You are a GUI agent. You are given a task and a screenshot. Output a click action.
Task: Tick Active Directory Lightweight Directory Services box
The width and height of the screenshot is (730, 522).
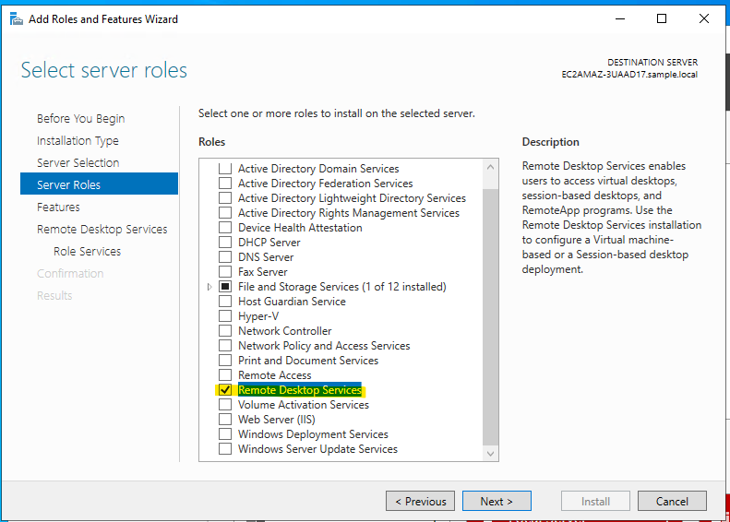(225, 198)
